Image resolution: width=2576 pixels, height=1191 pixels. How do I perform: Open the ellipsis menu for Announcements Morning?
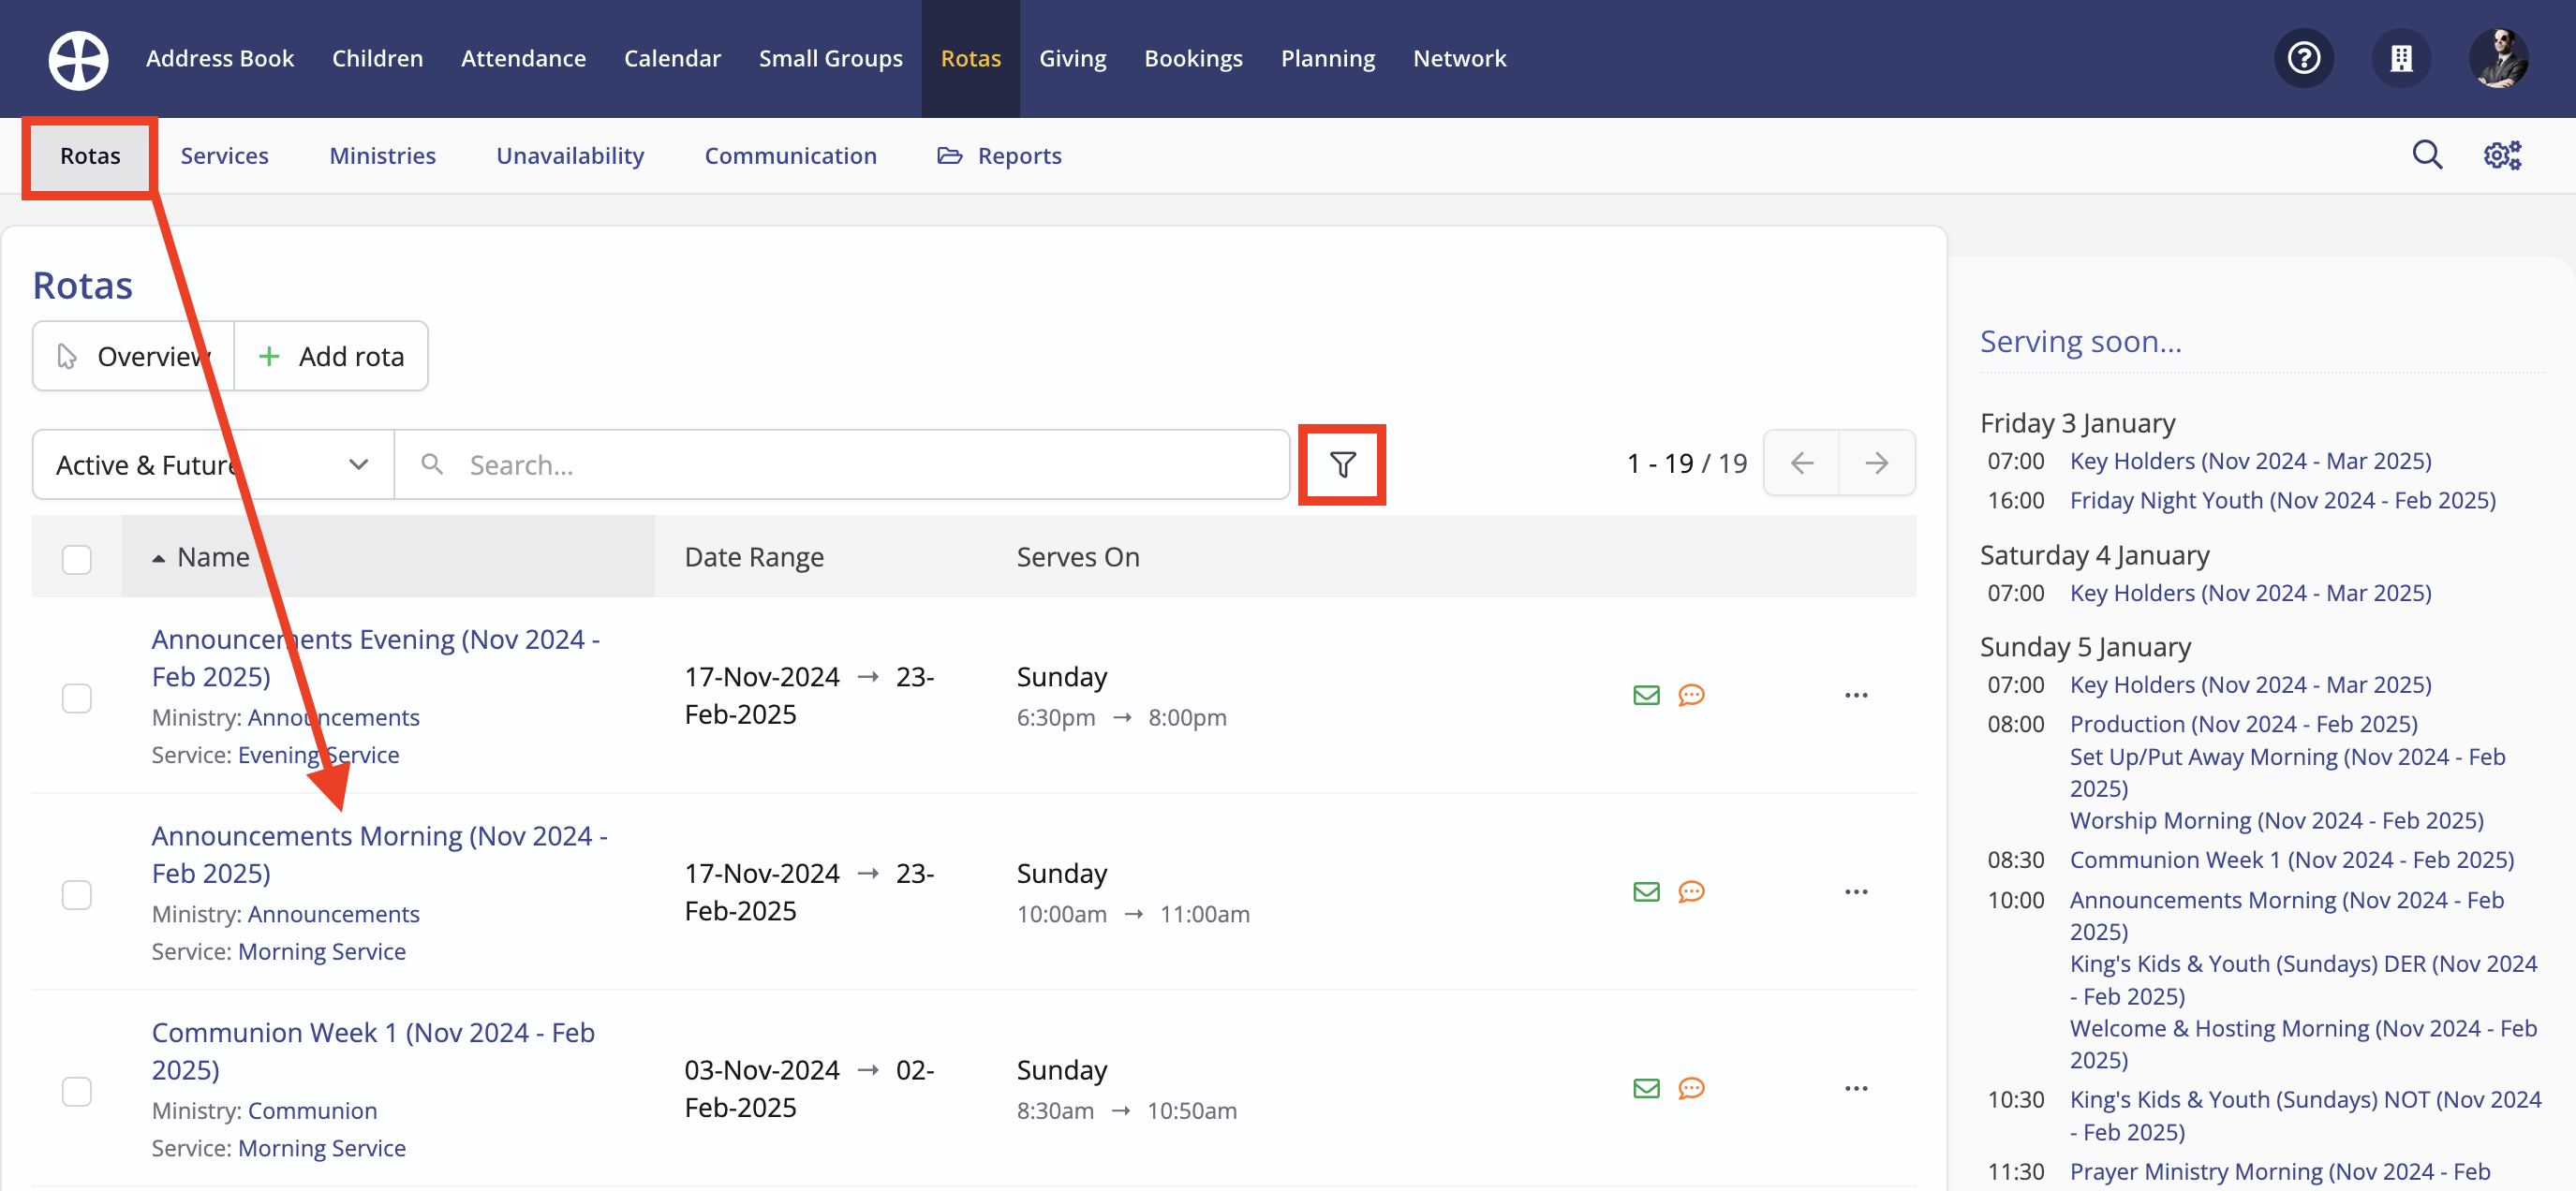[x=1856, y=891]
